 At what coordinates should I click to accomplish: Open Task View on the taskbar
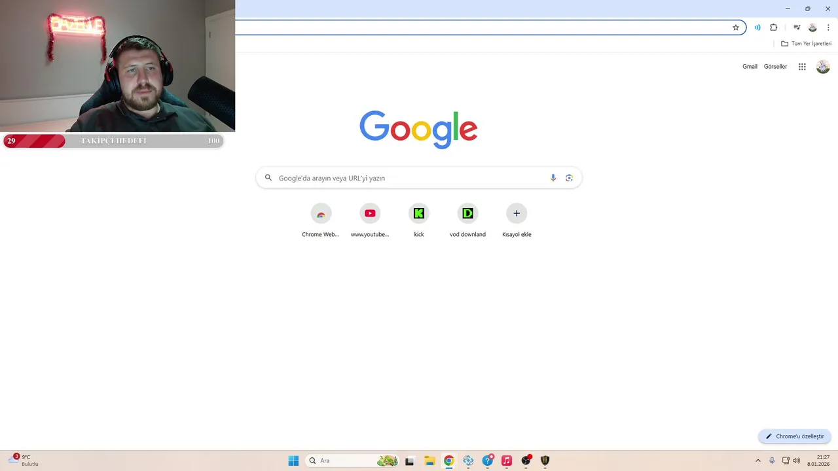pyautogui.click(x=410, y=461)
